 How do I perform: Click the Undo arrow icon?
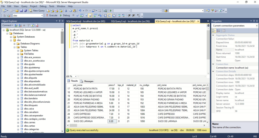(x=80, y=11)
